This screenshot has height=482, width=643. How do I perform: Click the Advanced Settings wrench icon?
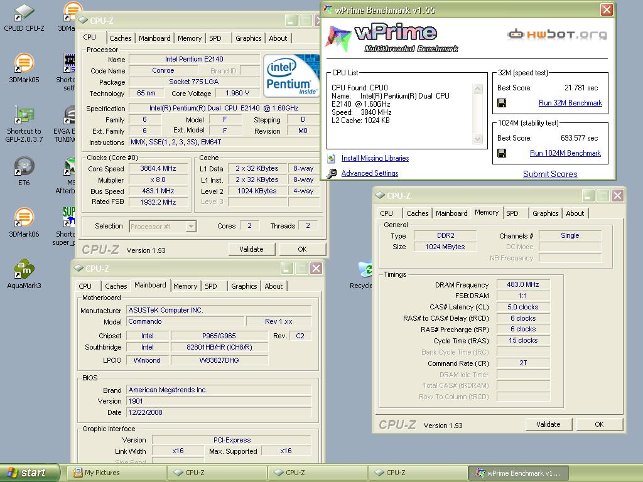pos(332,173)
